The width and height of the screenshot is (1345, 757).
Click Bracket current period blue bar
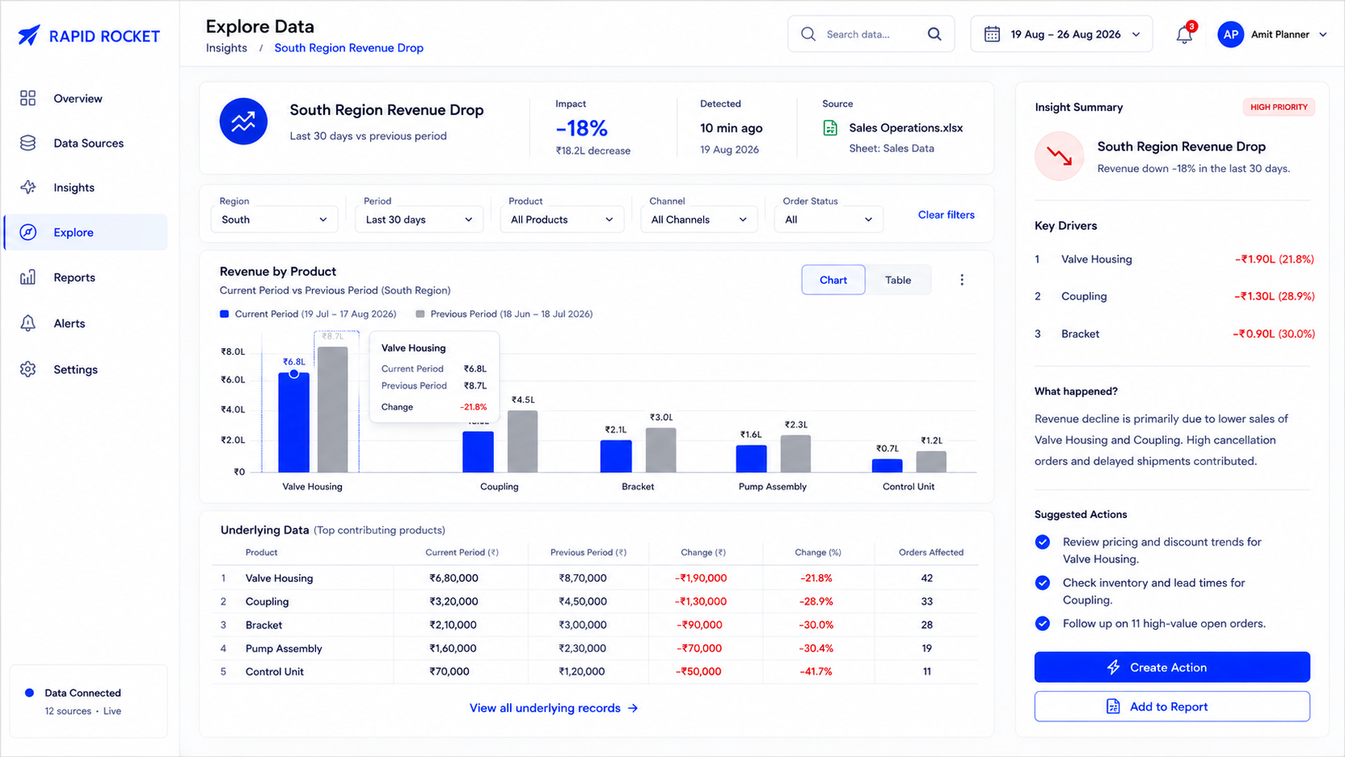616,456
